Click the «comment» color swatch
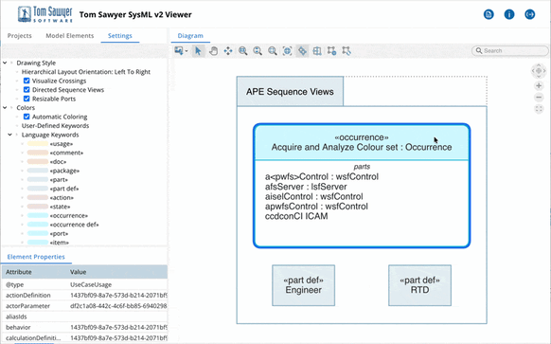This screenshot has width=551, height=344. click(x=38, y=153)
